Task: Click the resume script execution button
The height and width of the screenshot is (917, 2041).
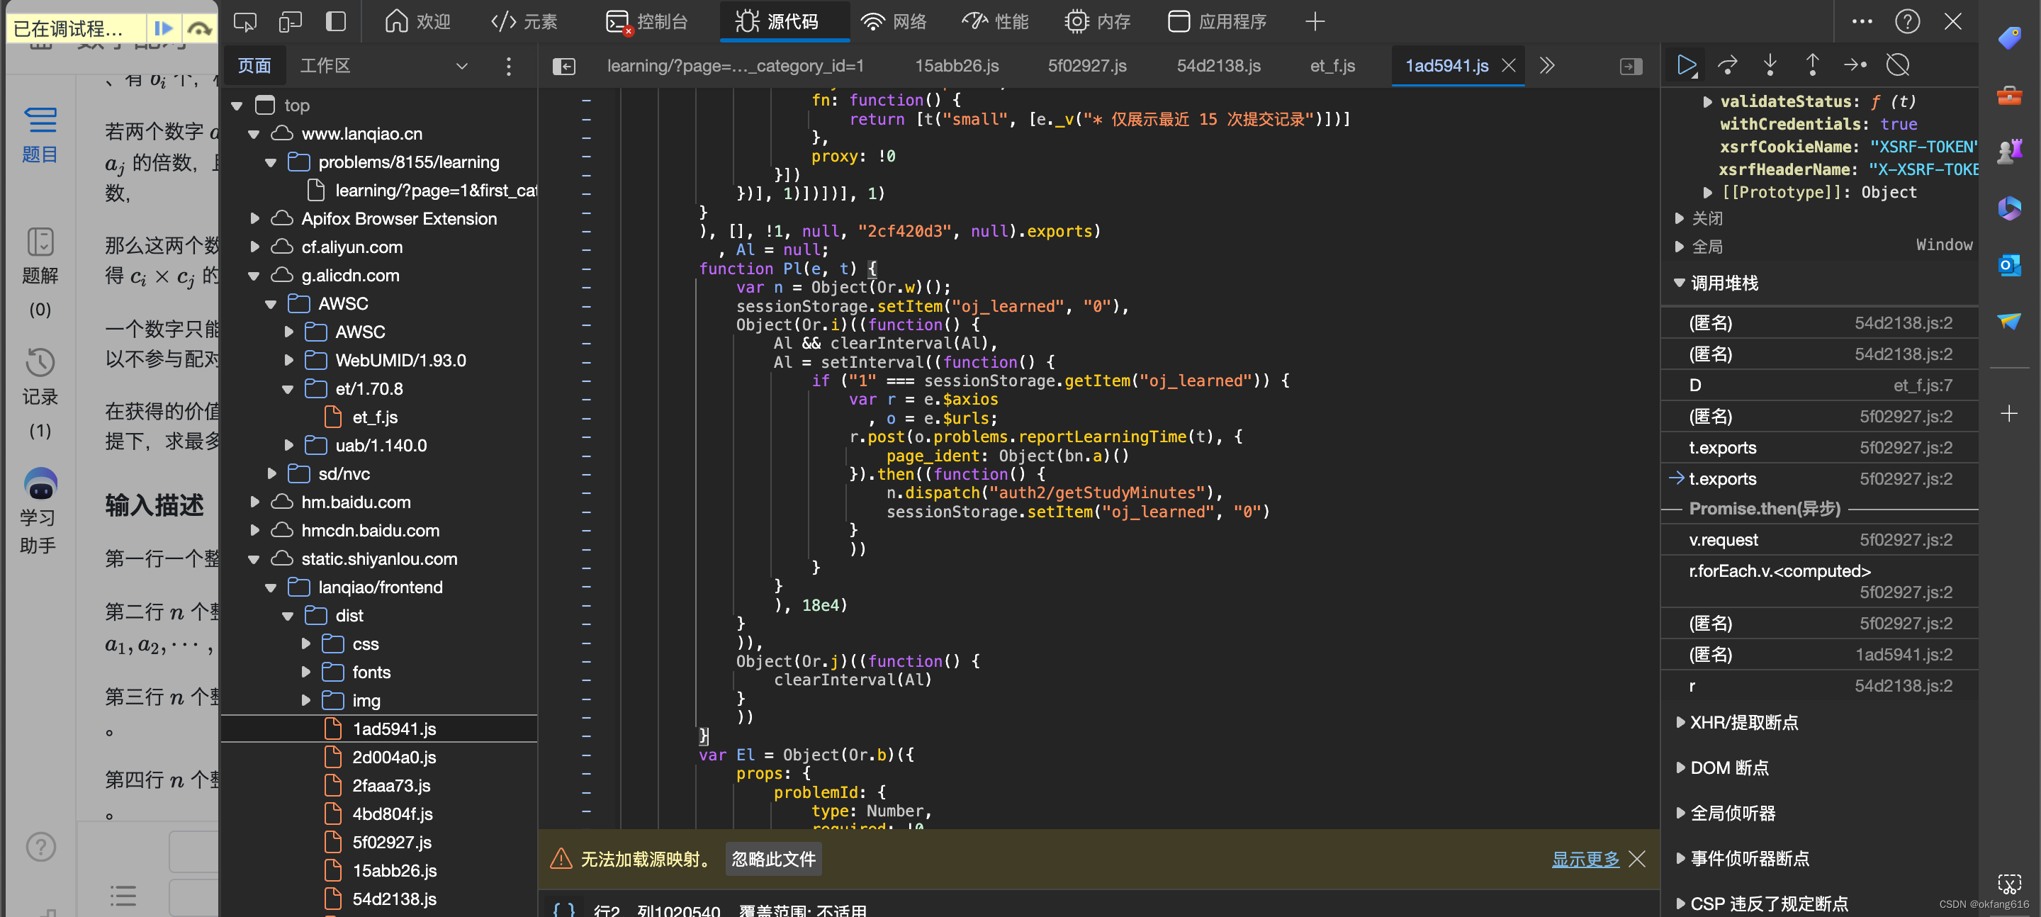Action: (1687, 65)
